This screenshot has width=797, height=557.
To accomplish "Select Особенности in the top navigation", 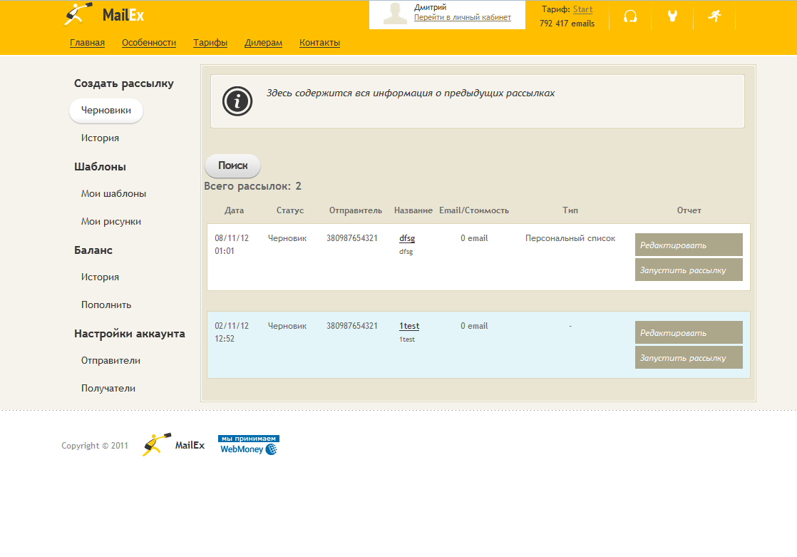I will click(149, 43).
